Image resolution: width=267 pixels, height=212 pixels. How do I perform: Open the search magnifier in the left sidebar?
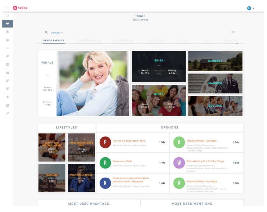click(x=7, y=16)
